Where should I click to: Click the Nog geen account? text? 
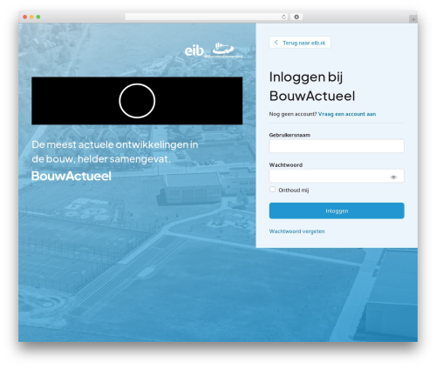point(293,114)
